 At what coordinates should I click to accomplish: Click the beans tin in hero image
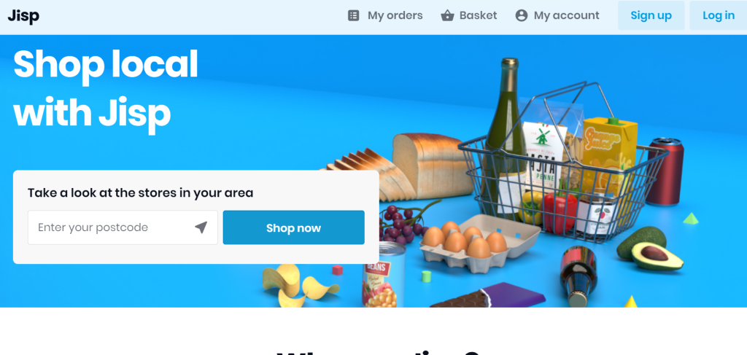384,275
